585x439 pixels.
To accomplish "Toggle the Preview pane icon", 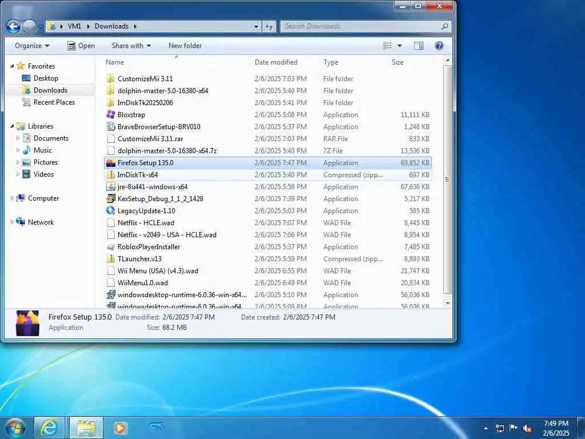I will click(x=419, y=46).
